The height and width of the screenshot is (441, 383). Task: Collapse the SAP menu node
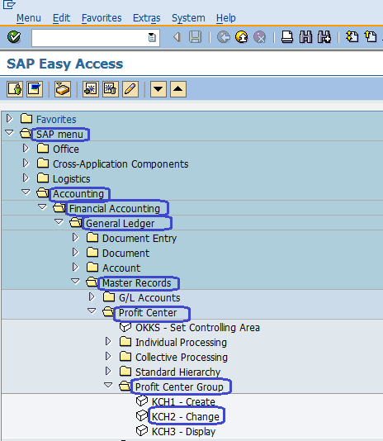(9, 132)
